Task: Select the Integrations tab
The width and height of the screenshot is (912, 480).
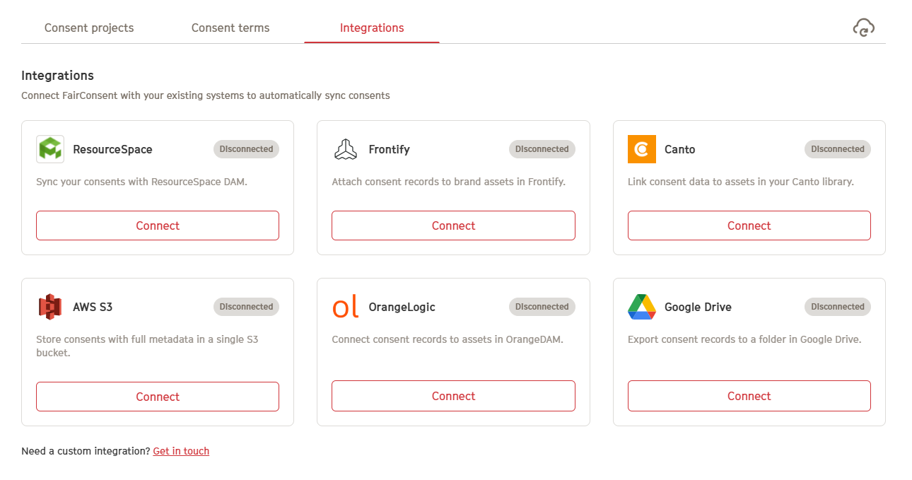Action: coord(372,28)
